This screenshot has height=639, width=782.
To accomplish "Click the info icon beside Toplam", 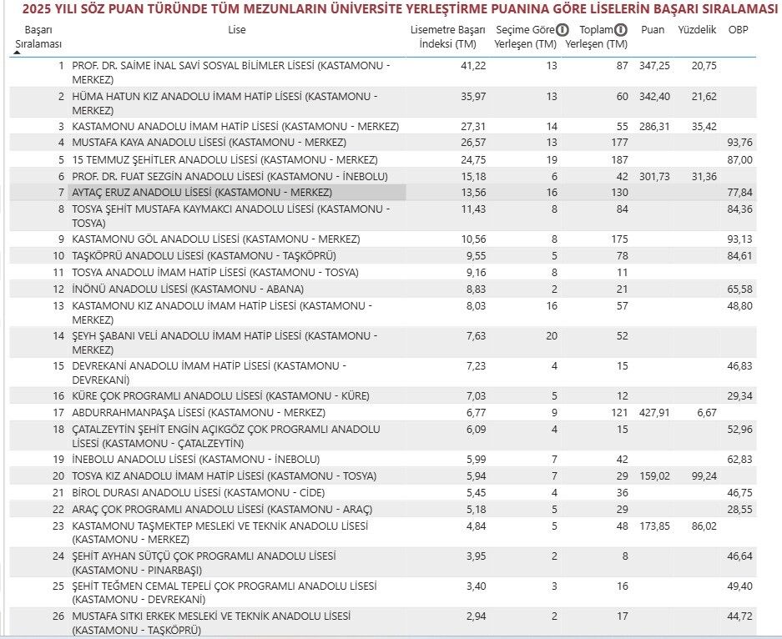I will click(x=621, y=30).
